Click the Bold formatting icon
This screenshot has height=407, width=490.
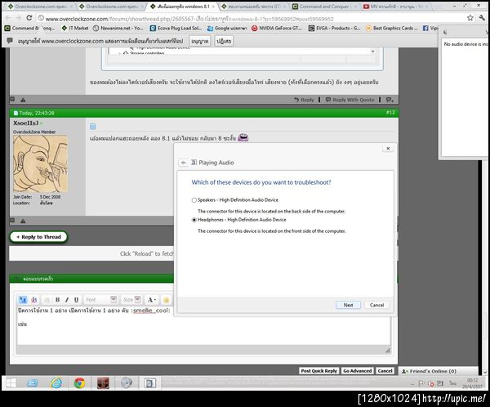pos(57,300)
